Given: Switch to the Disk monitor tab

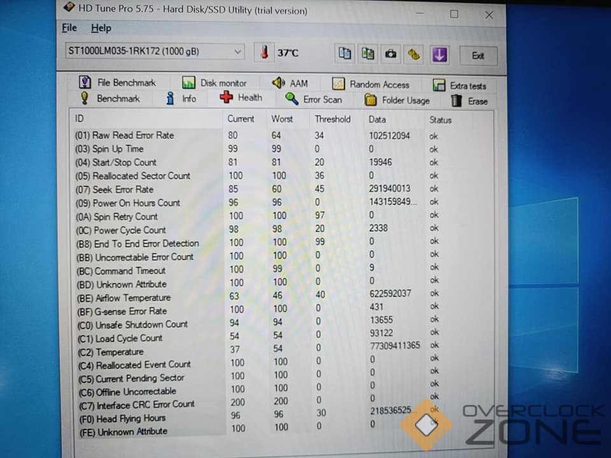Looking at the screenshot, I should point(214,83).
